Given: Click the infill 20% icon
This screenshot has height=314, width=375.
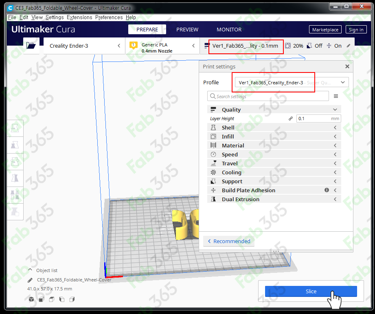Looking at the screenshot, I should coord(288,46).
